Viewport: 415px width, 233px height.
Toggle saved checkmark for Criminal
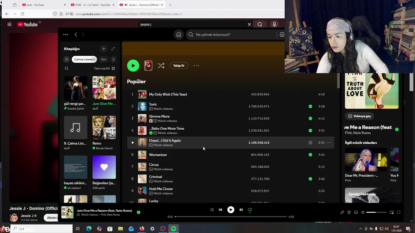[x=310, y=179]
